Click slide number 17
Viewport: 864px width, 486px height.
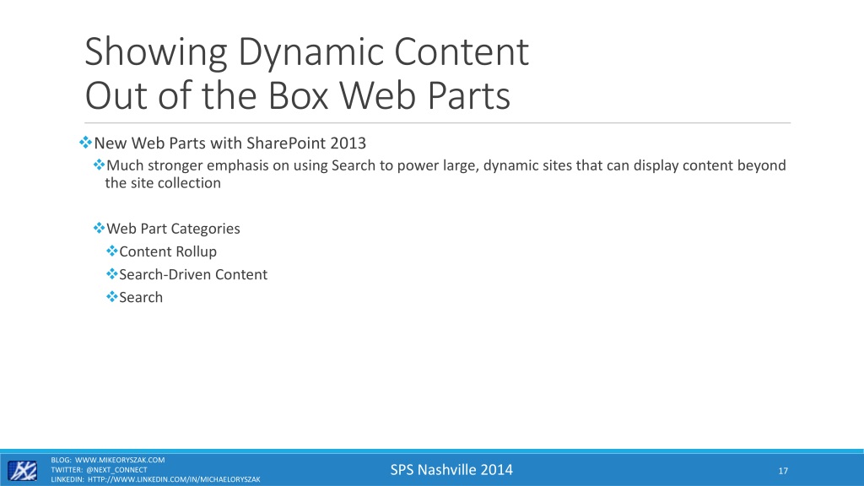(x=783, y=471)
